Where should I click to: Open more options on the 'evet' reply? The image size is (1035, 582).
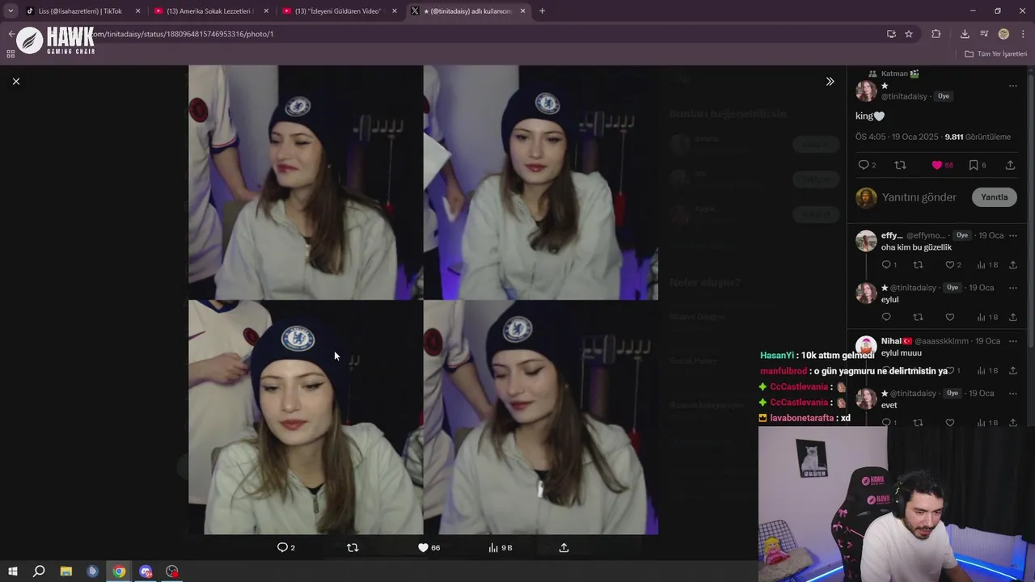pyautogui.click(x=1012, y=393)
